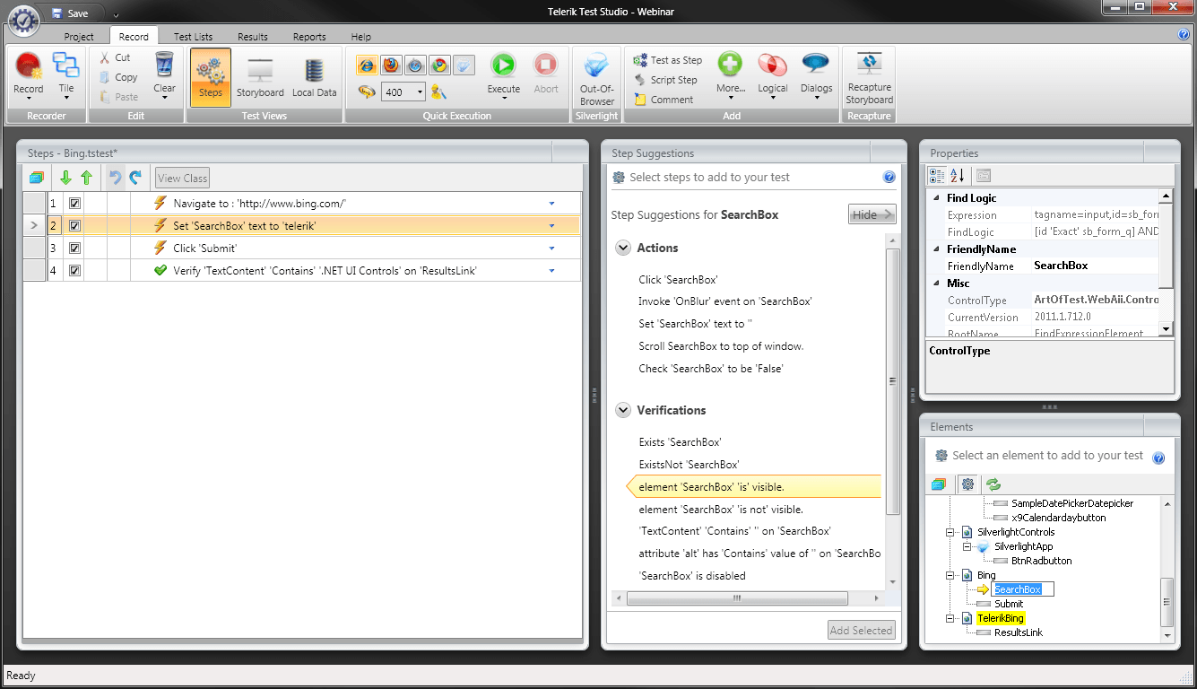The width and height of the screenshot is (1197, 689).
Task: Hide the Step Suggestions list
Action: point(872,214)
